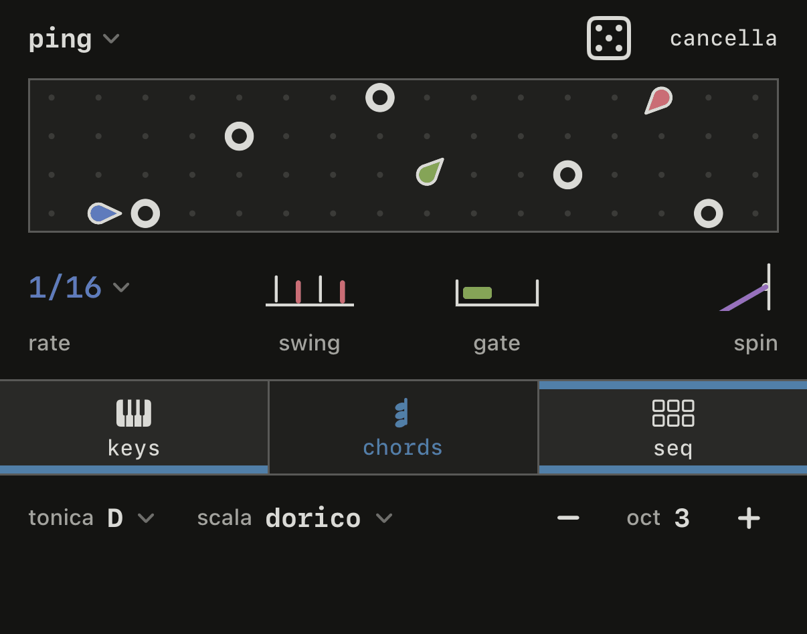Switch to the chords tab
This screenshot has width=807, height=634.
pos(403,427)
